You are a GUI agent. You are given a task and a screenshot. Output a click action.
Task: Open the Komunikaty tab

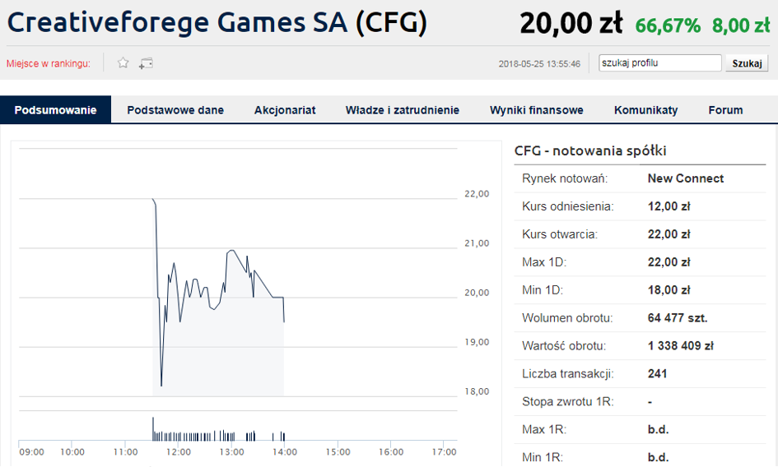point(646,110)
